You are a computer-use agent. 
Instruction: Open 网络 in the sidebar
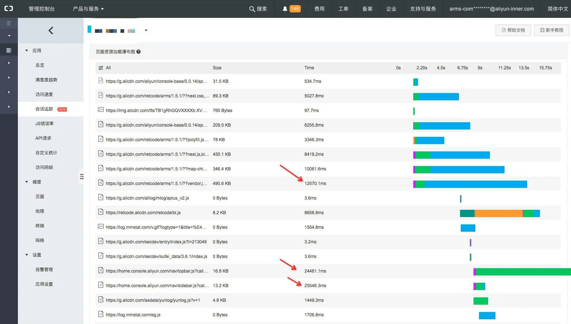40,240
